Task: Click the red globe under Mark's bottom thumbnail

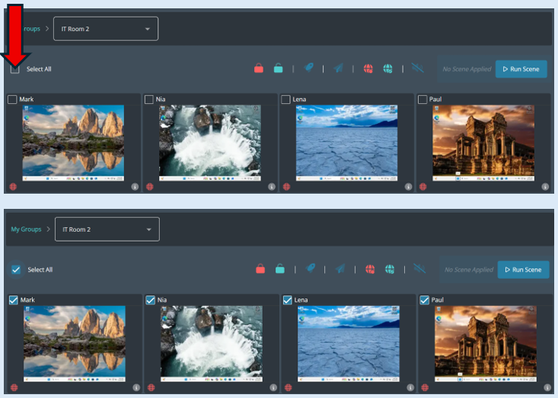Action: (x=13, y=387)
